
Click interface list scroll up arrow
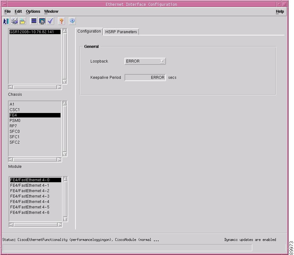pyautogui.click(x=65, y=179)
